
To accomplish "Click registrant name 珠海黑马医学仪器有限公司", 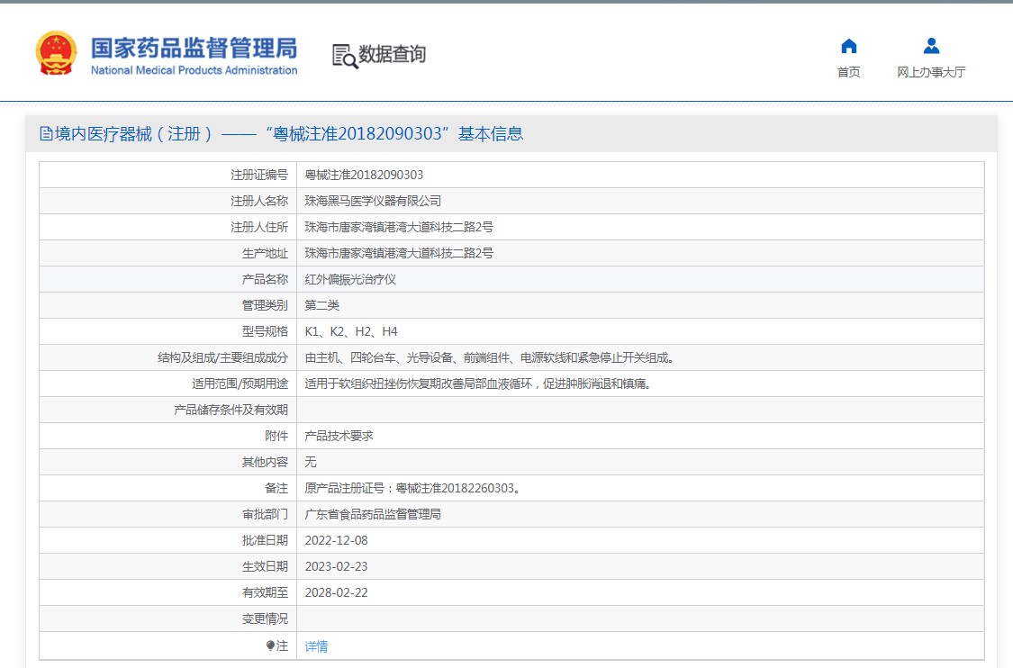I will [373, 201].
